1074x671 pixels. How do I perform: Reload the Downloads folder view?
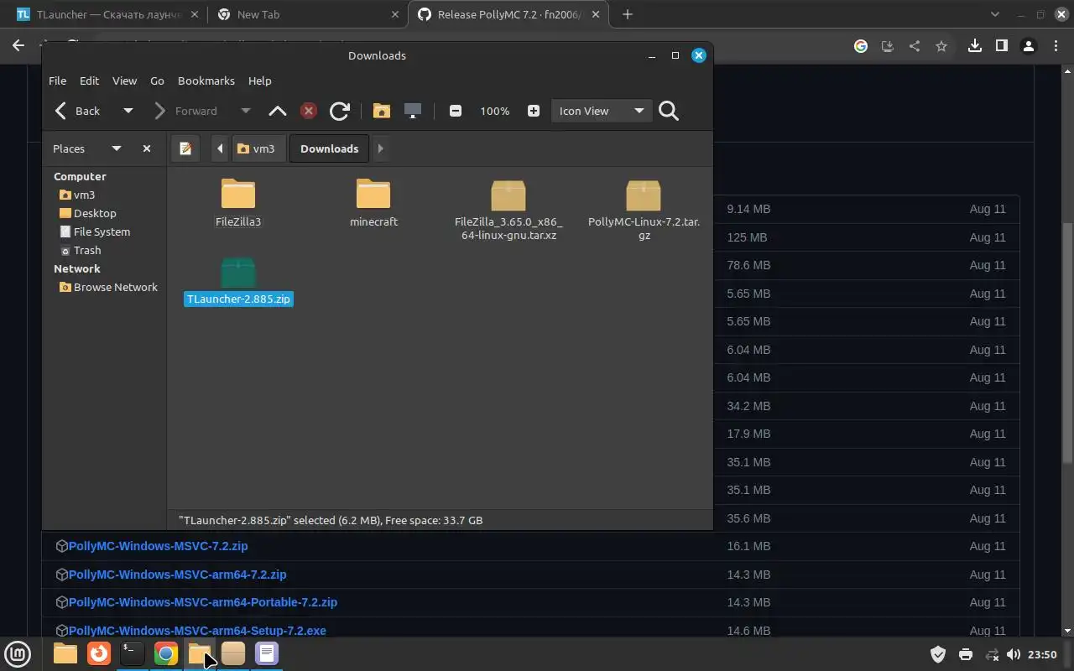340,111
